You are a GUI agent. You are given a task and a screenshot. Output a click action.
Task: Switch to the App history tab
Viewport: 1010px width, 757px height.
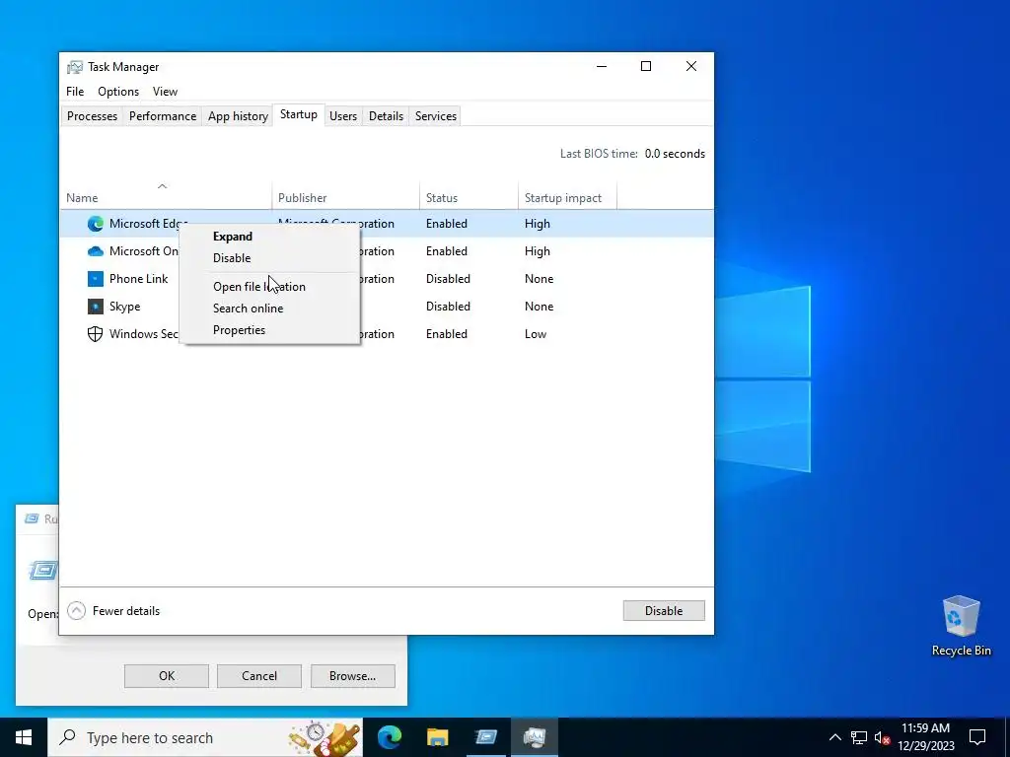click(238, 116)
